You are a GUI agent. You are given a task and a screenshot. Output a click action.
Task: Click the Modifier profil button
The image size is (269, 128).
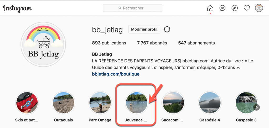144,29
